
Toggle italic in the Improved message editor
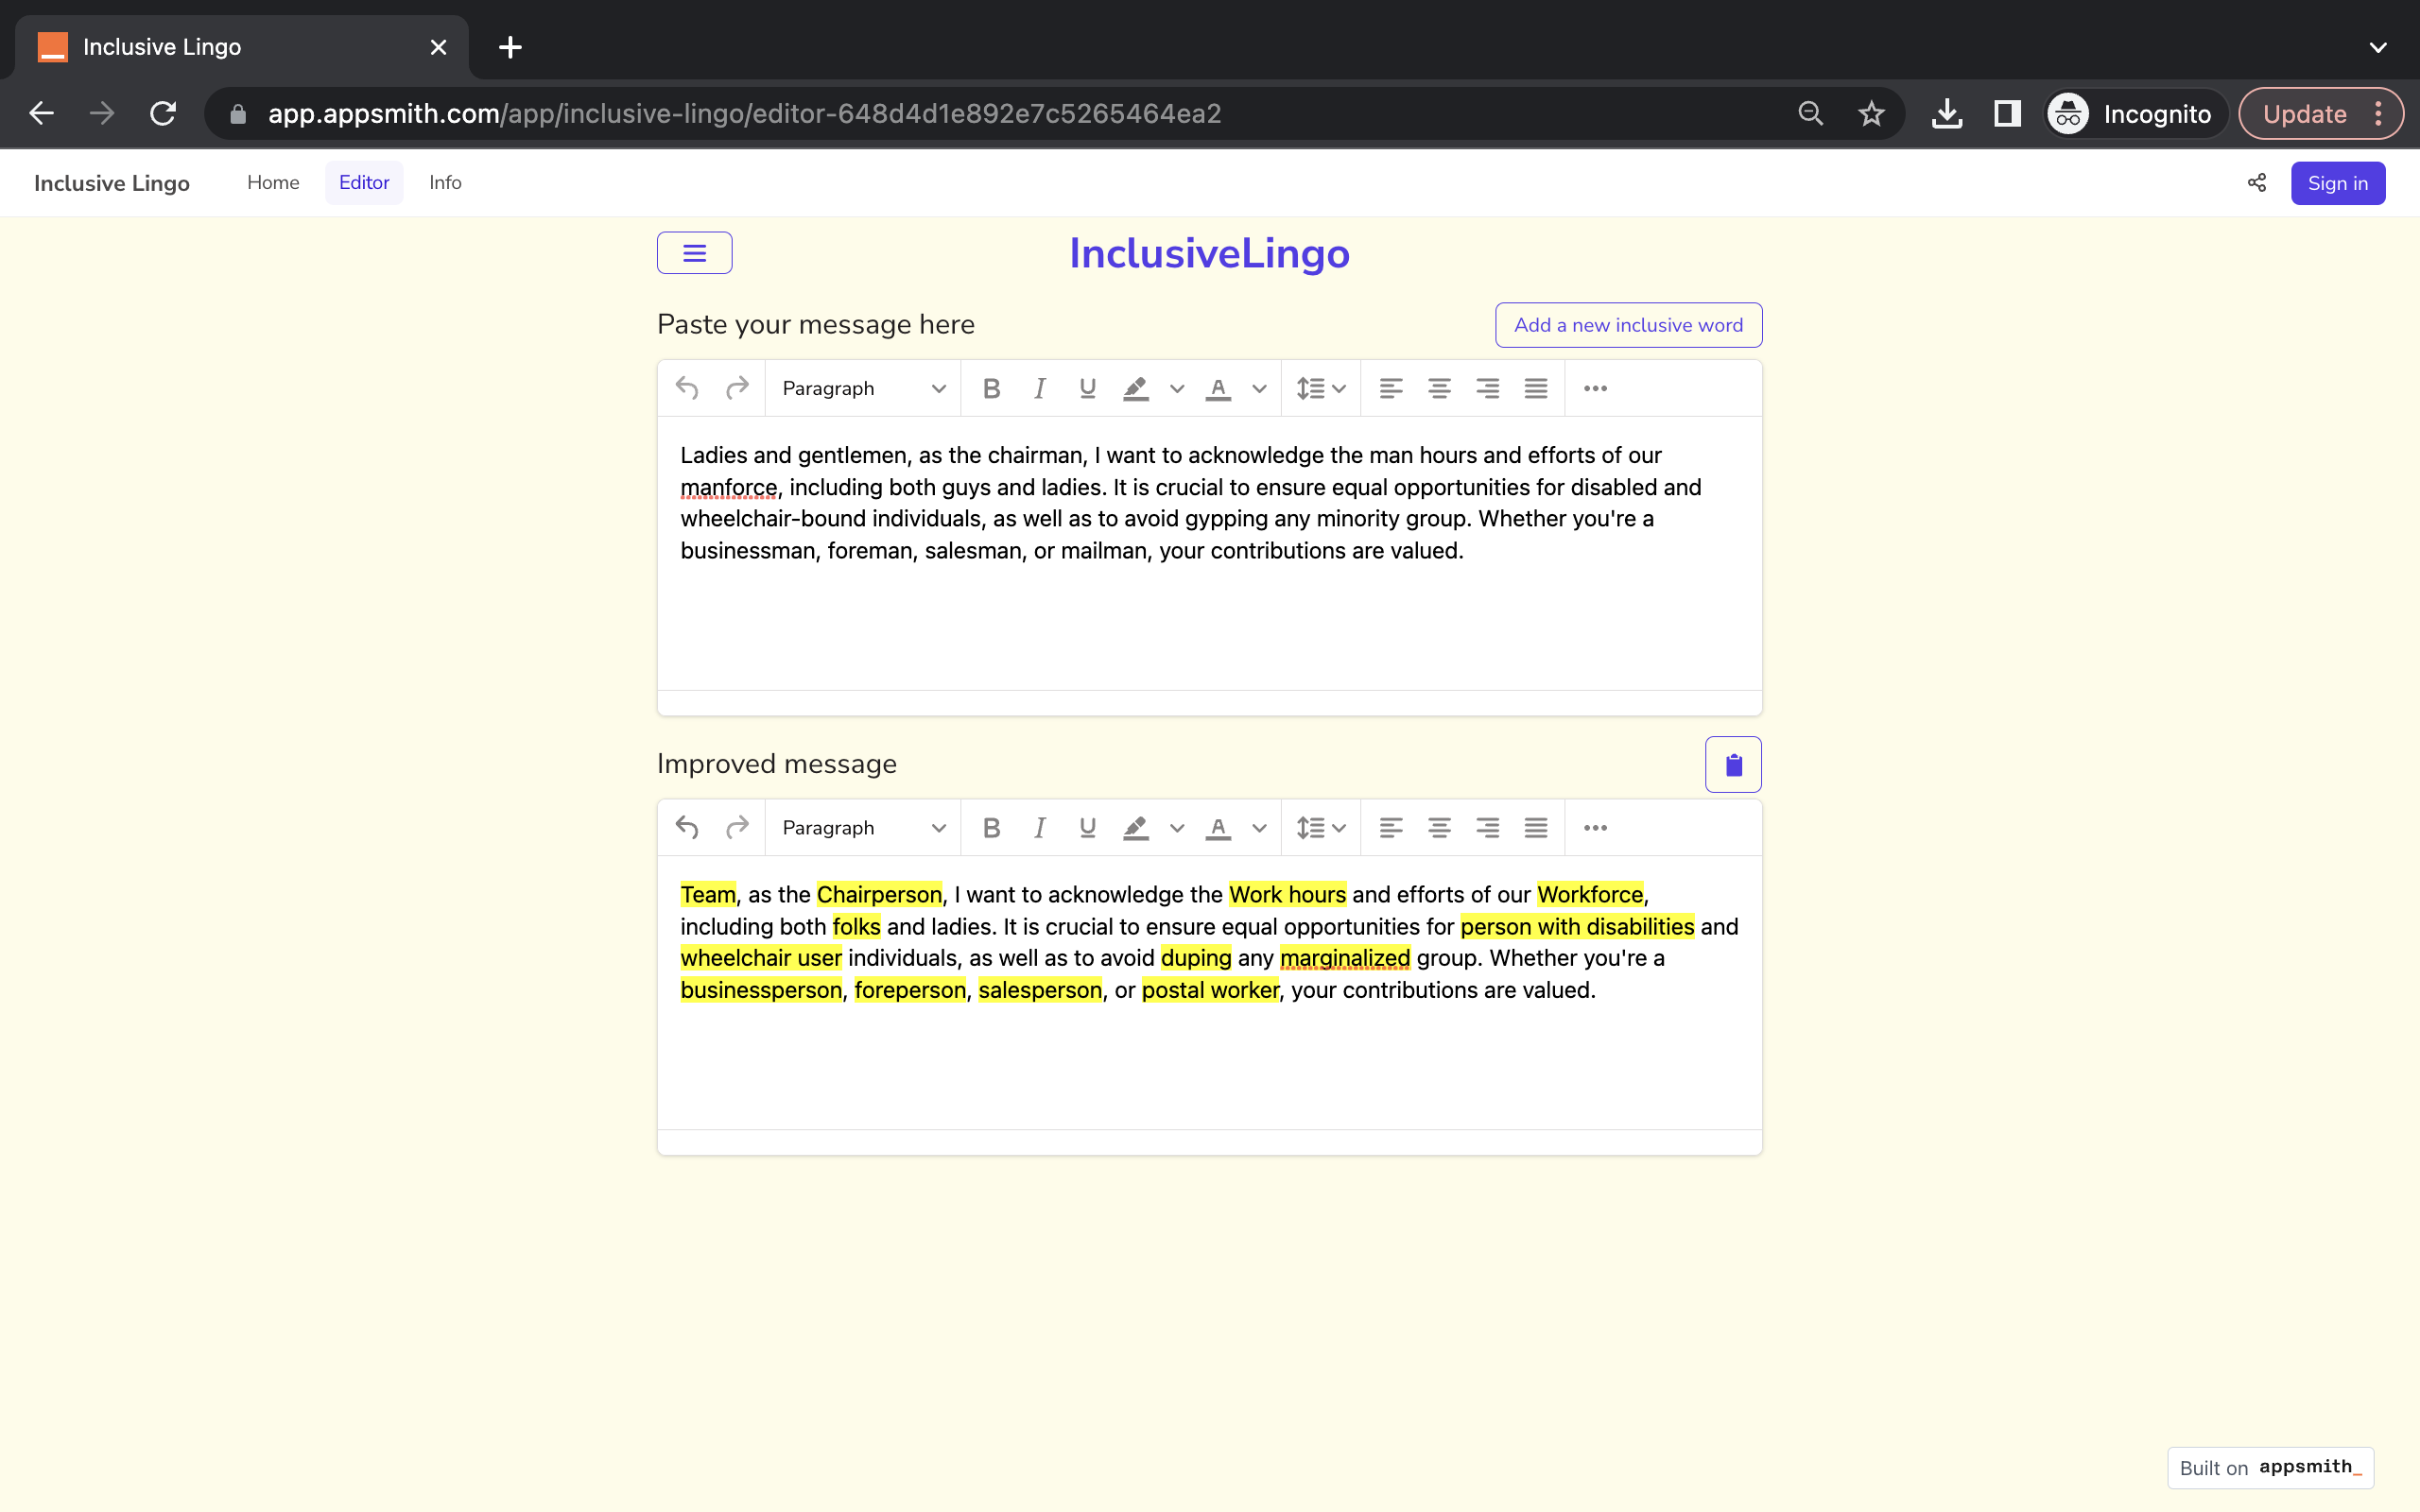point(1040,828)
